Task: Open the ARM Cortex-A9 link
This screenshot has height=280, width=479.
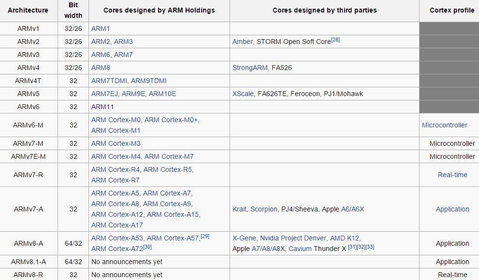Action: point(167,204)
